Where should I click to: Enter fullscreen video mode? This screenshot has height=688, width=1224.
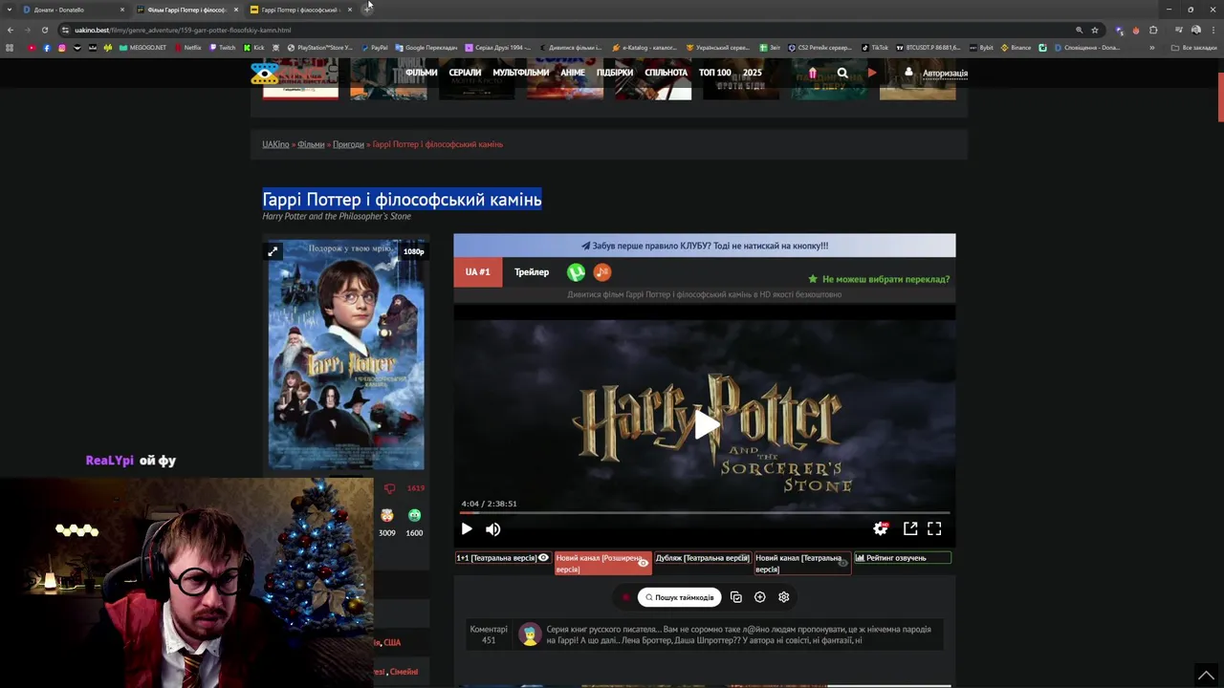[934, 528]
